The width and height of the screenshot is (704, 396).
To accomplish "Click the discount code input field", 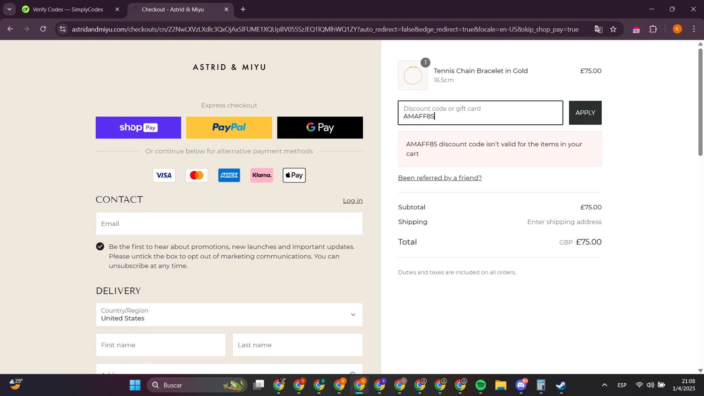I will point(481,113).
